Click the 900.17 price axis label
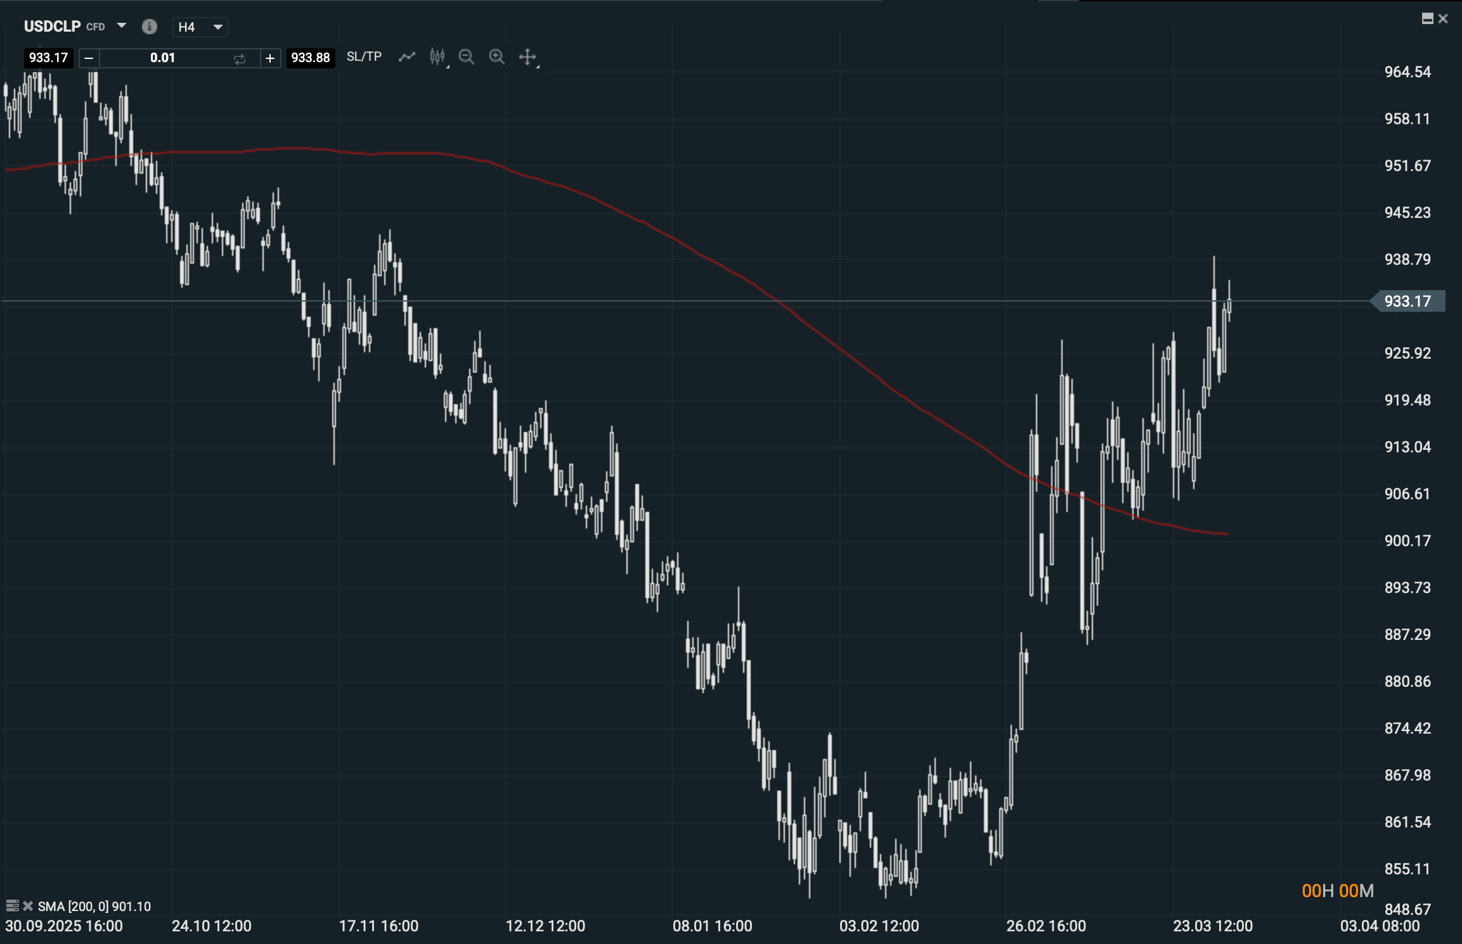 point(1407,541)
